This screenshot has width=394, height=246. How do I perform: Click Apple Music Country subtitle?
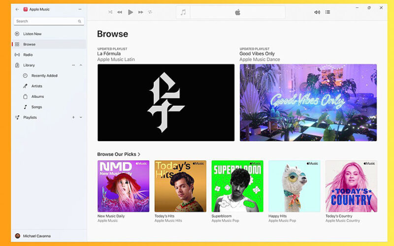coord(342,220)
